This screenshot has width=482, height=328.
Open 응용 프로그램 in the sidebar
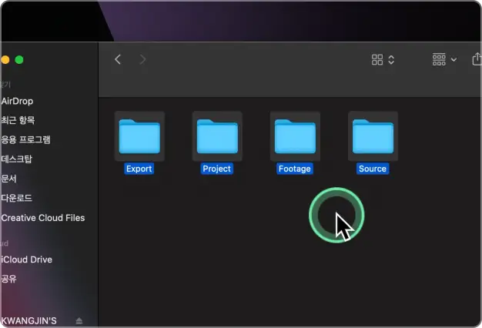25,139
